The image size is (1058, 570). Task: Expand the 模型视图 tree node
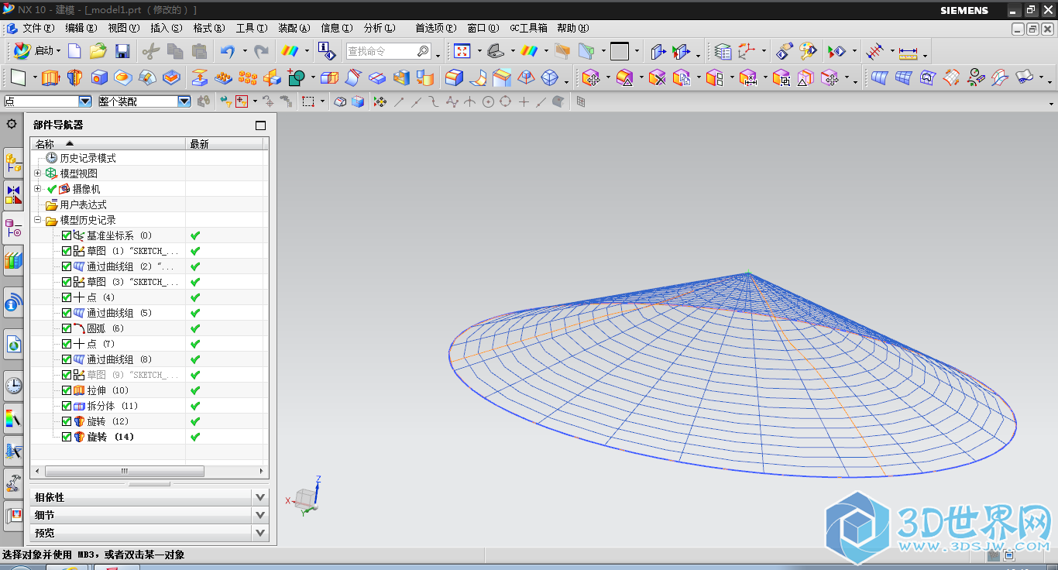37,173
